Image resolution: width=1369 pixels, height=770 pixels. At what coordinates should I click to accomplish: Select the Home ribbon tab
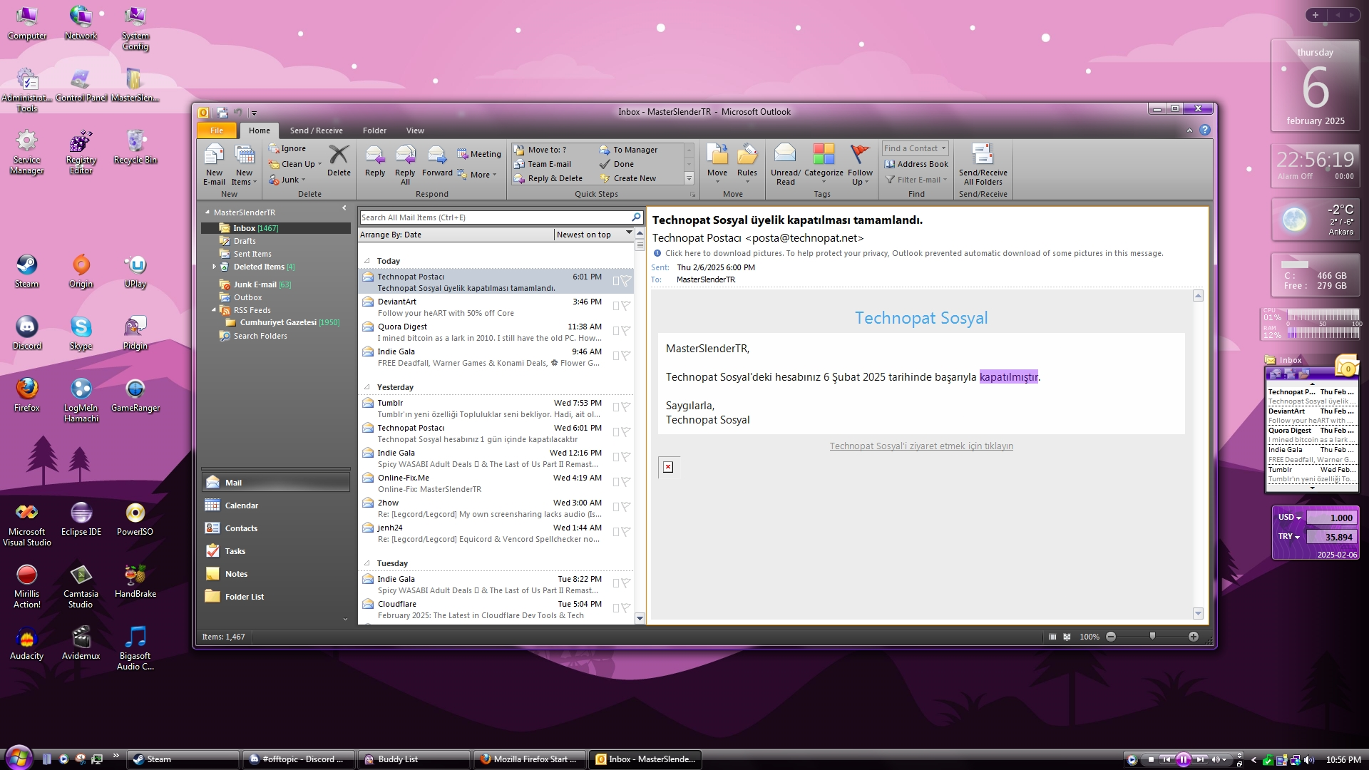click(x=259, y=130)
